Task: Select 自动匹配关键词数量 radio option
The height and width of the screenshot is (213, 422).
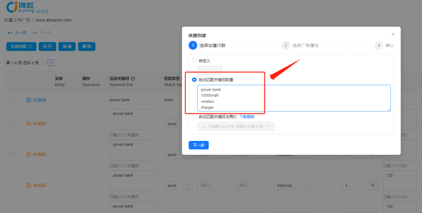Action: [194, 80]
